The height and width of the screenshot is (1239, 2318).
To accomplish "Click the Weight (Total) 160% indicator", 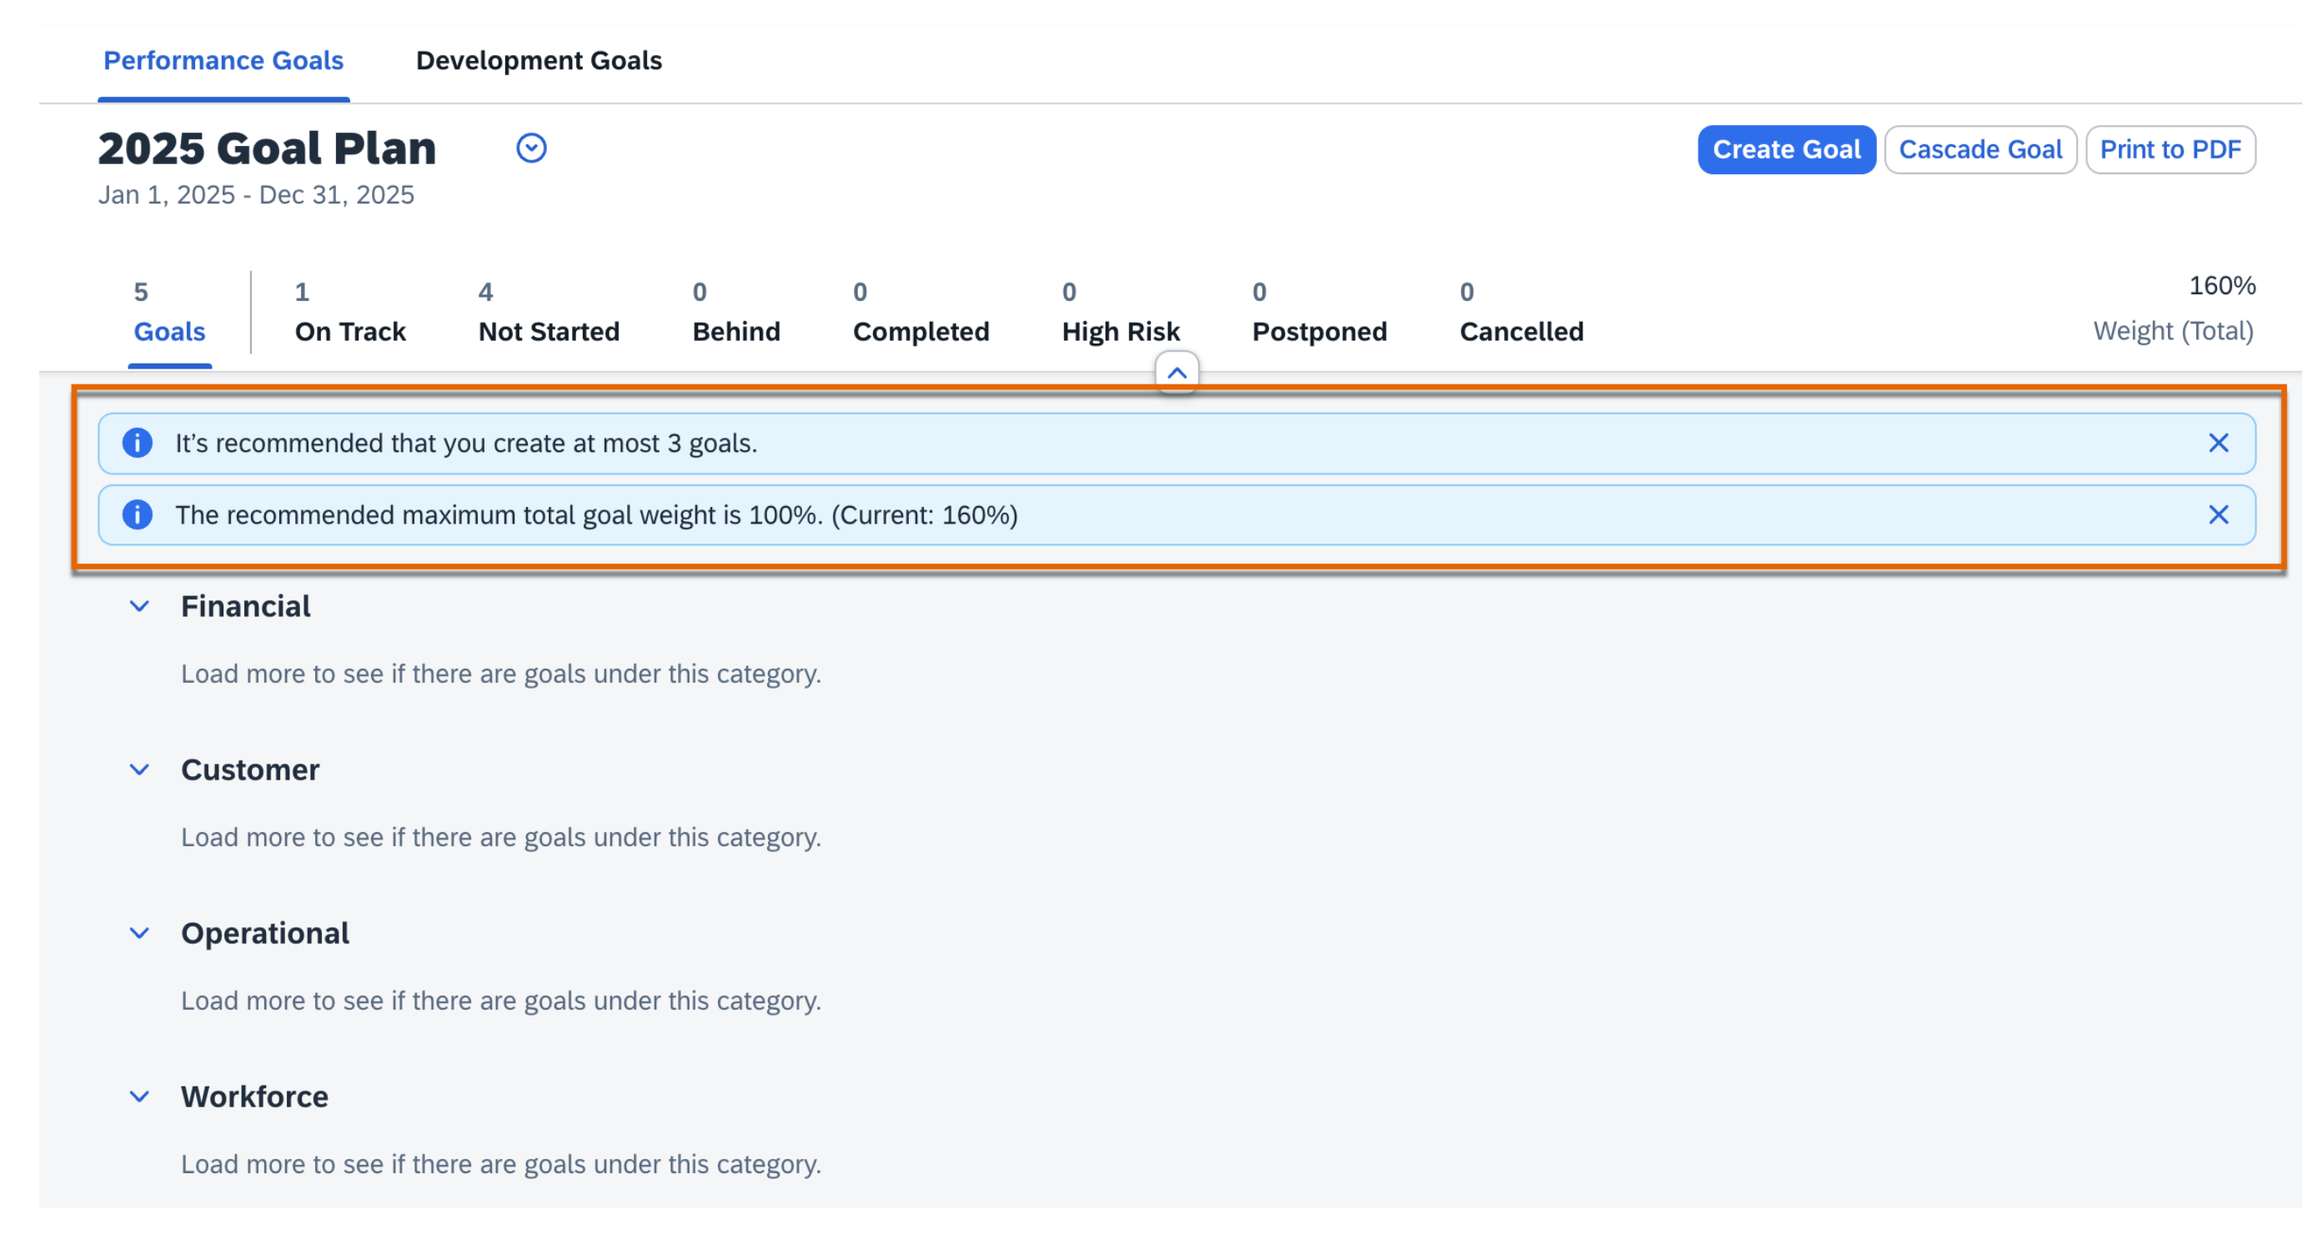I will (2174, 310).
